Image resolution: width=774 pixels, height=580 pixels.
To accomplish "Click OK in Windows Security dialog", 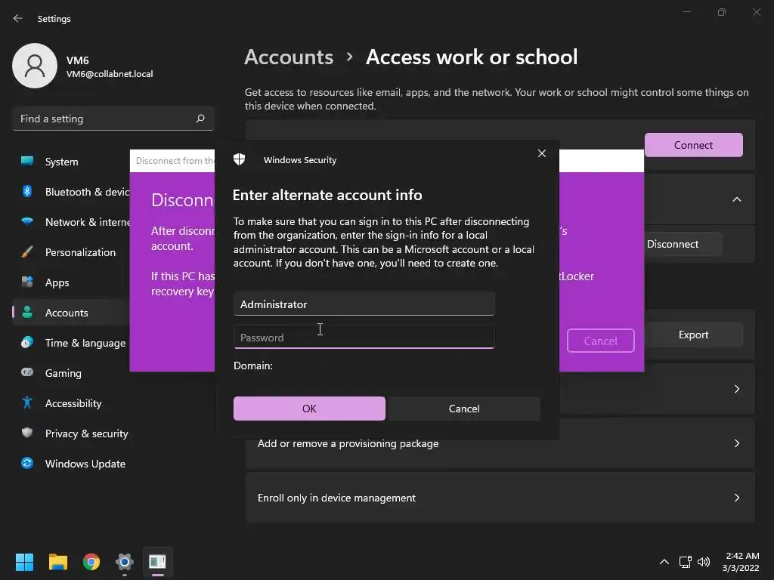I will coord(309,409).
